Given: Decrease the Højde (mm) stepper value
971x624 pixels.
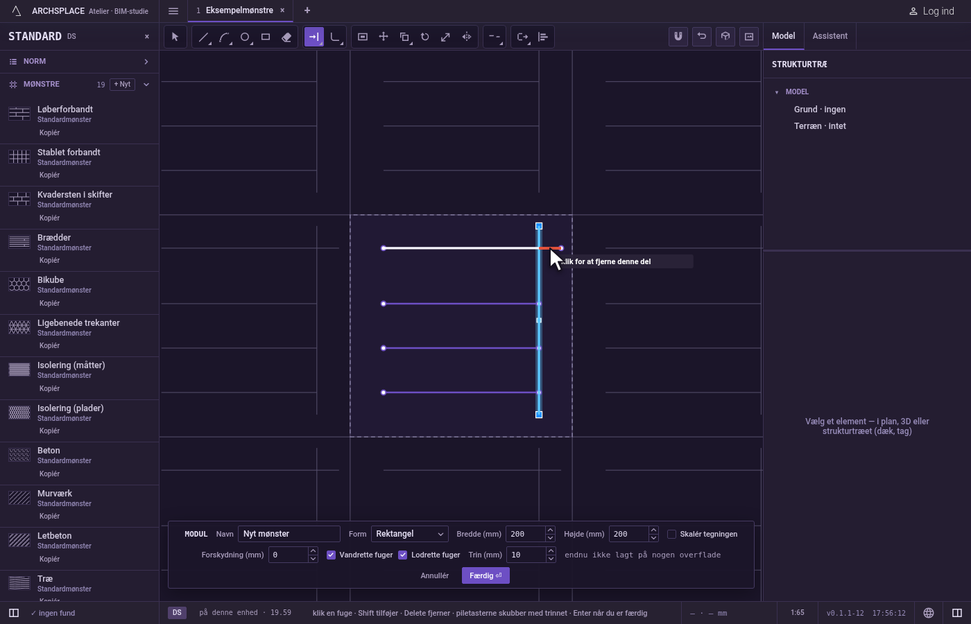Looking at the screenshot, I should [653, 538].
